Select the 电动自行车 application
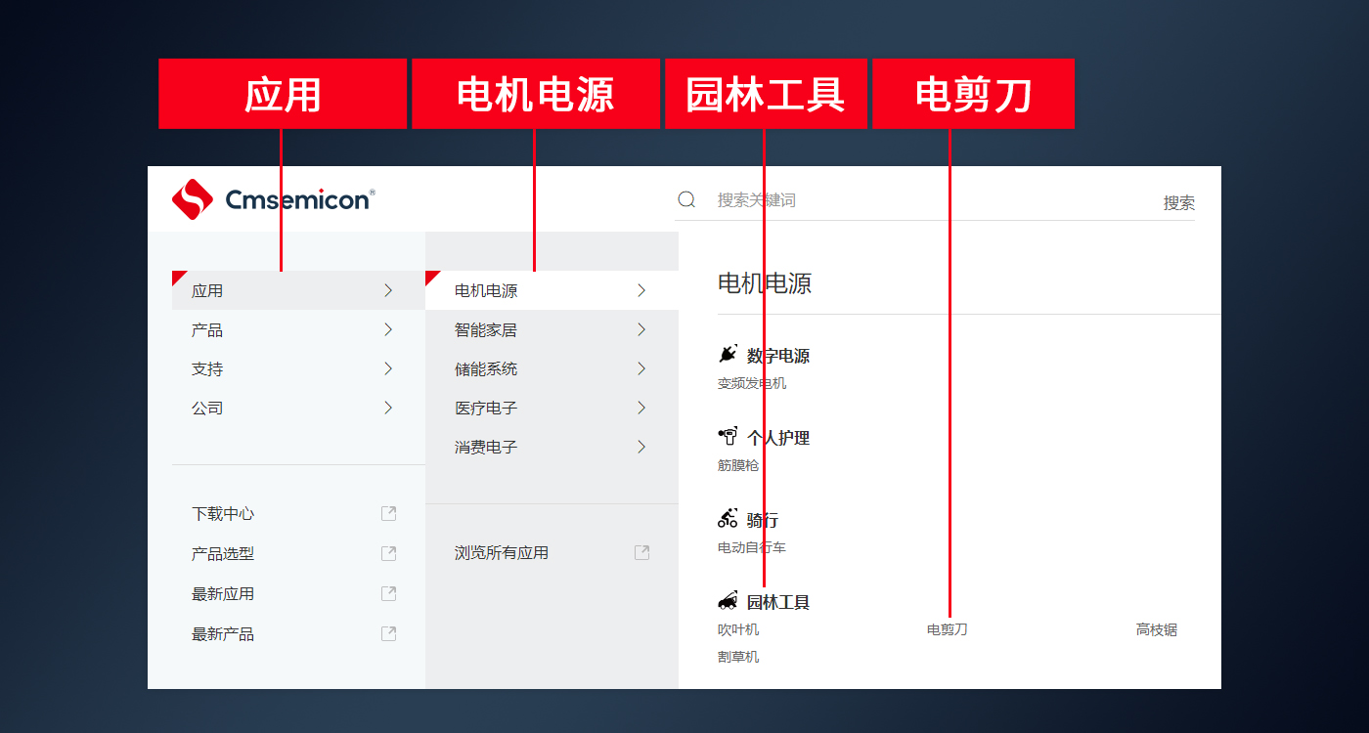 pyautogui.click(x=752, y=547)
